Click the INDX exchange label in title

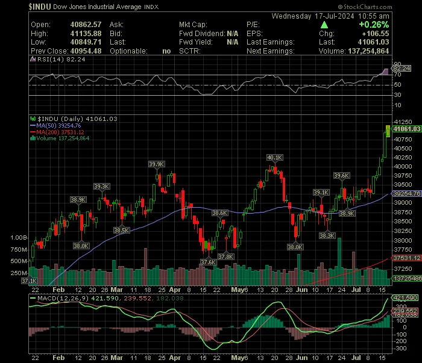pos(151,7)
